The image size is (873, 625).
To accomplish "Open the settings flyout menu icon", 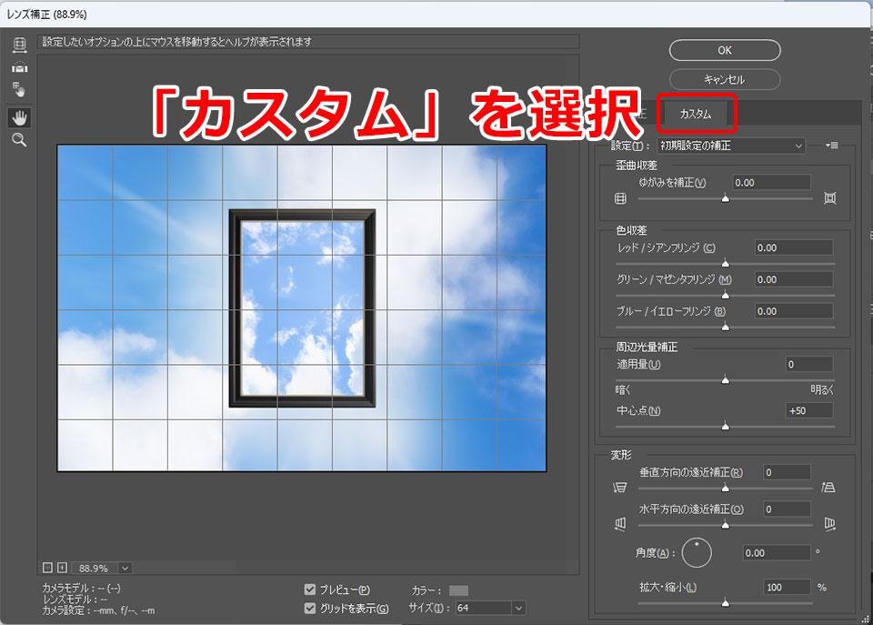I will click(832, 146).
